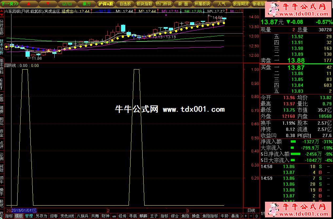
Task: Open the GET sidebar tab
Action: (x=2, y=84)
